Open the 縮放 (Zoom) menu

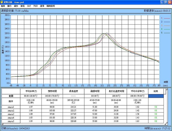point(16,6)
